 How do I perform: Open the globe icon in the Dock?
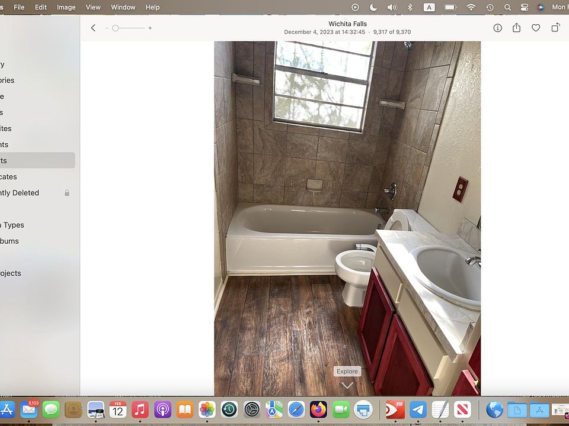(494, 410)
